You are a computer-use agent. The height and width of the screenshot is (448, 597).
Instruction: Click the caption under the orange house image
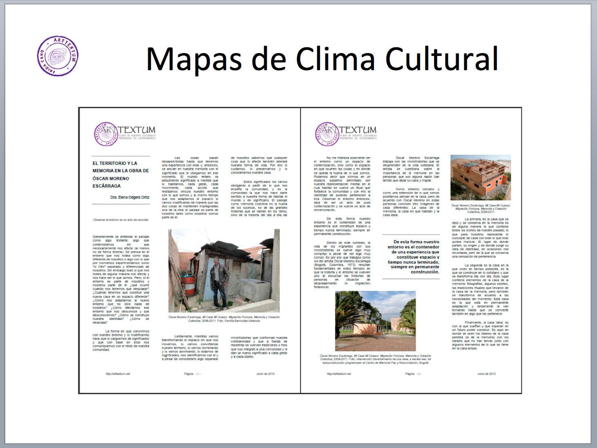tap(481, 208)
